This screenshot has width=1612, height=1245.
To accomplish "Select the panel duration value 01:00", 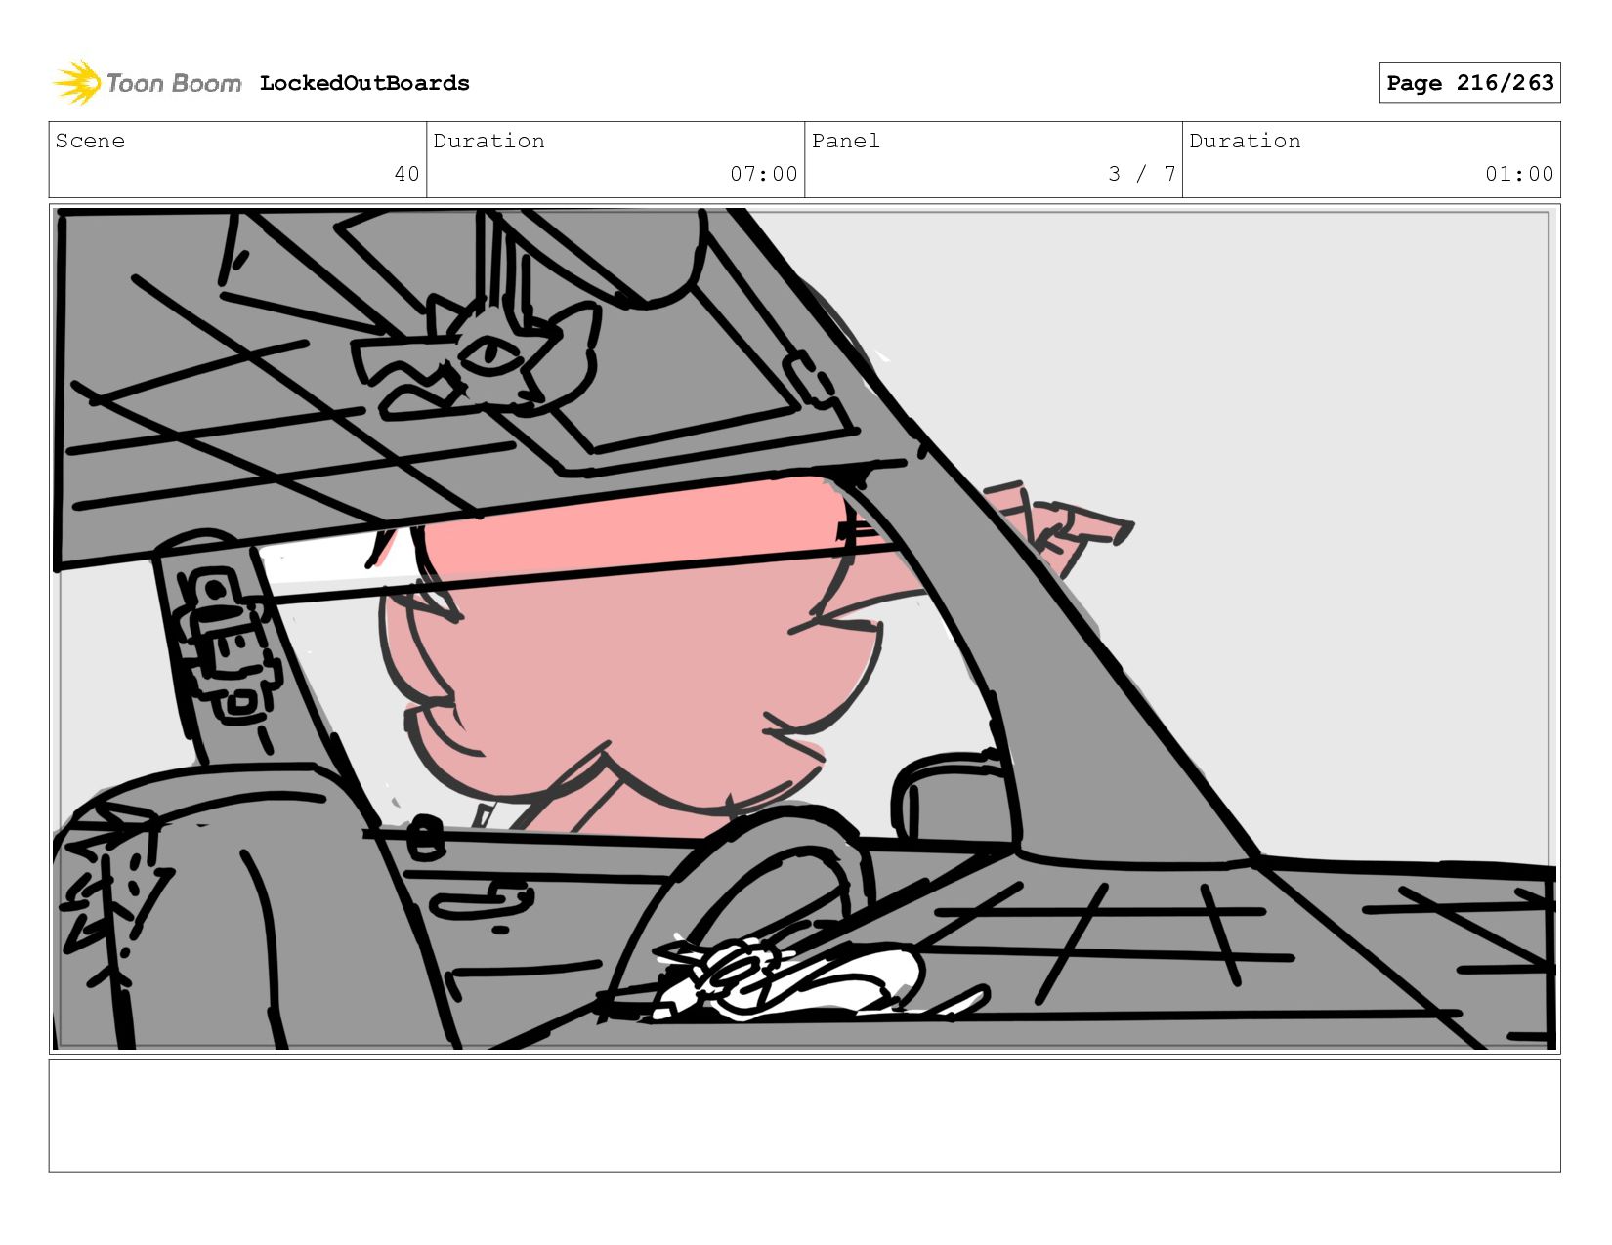I will (x=1519, y=174).
